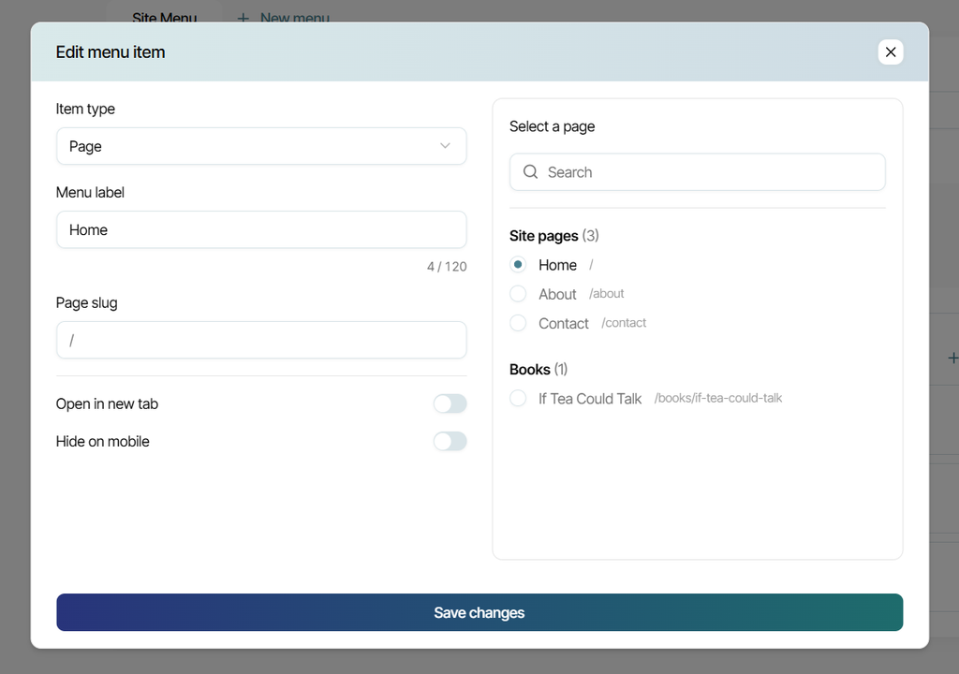Select the Contact page radio button
959x674 pixels.
(518, 323)
